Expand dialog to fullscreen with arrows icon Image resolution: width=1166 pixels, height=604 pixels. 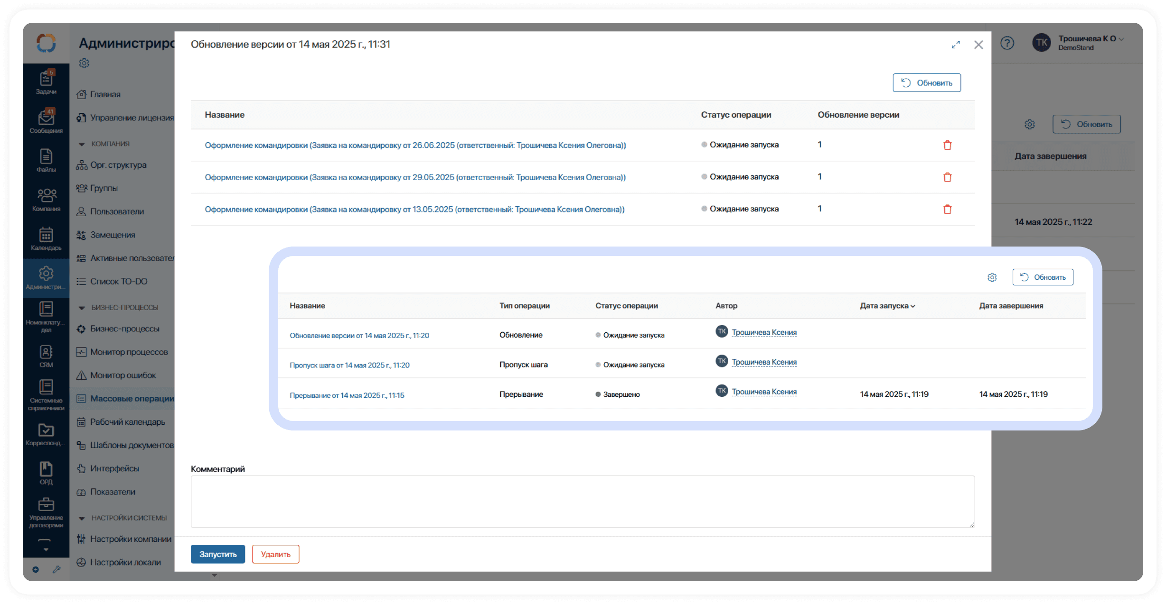coord(956,45)
